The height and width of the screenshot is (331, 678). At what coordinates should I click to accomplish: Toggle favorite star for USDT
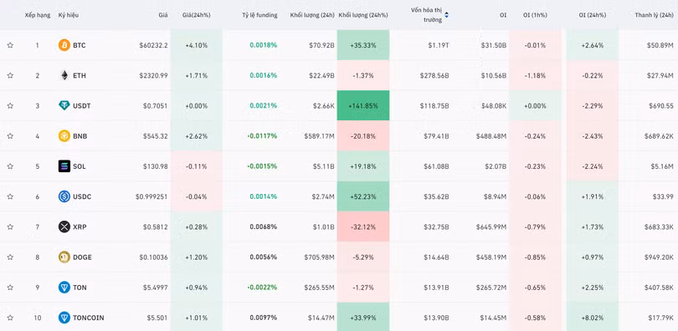[x=10, y=105]
